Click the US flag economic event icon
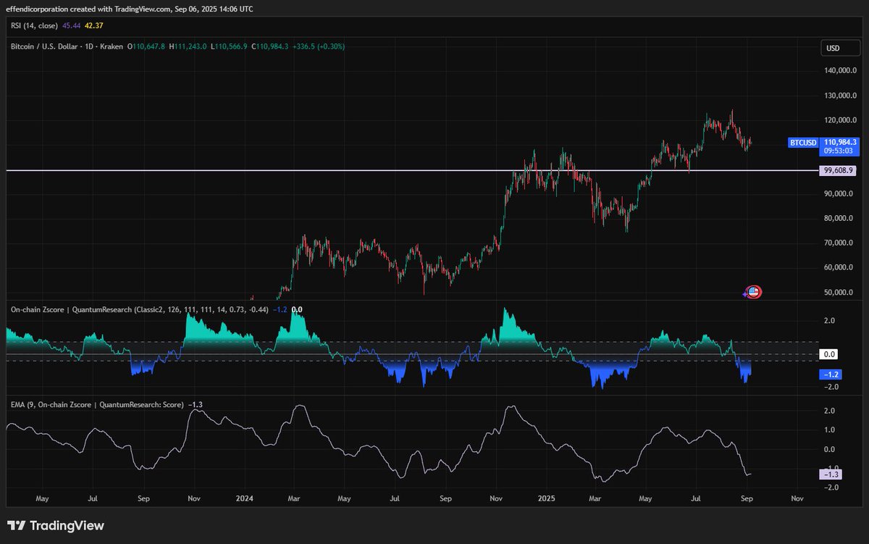869x544 pixels. 753,293
